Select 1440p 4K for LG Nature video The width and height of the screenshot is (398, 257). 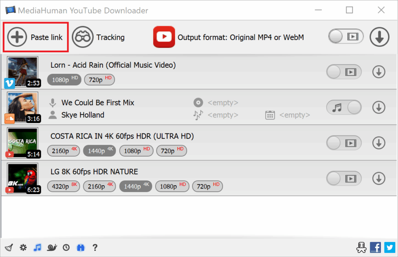pyautogui.click(x=136, y=186)
